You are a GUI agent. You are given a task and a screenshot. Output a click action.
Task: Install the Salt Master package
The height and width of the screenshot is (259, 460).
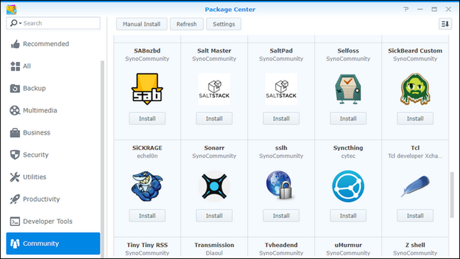coord(214,119)
